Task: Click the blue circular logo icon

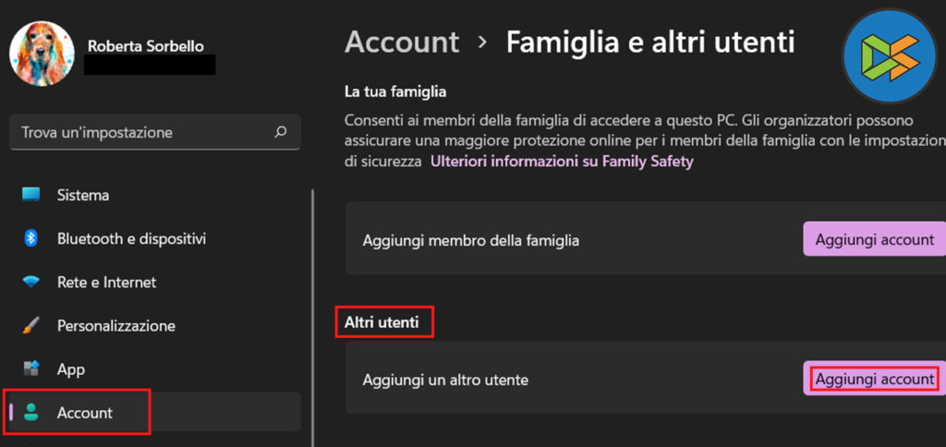Action: 888,55
